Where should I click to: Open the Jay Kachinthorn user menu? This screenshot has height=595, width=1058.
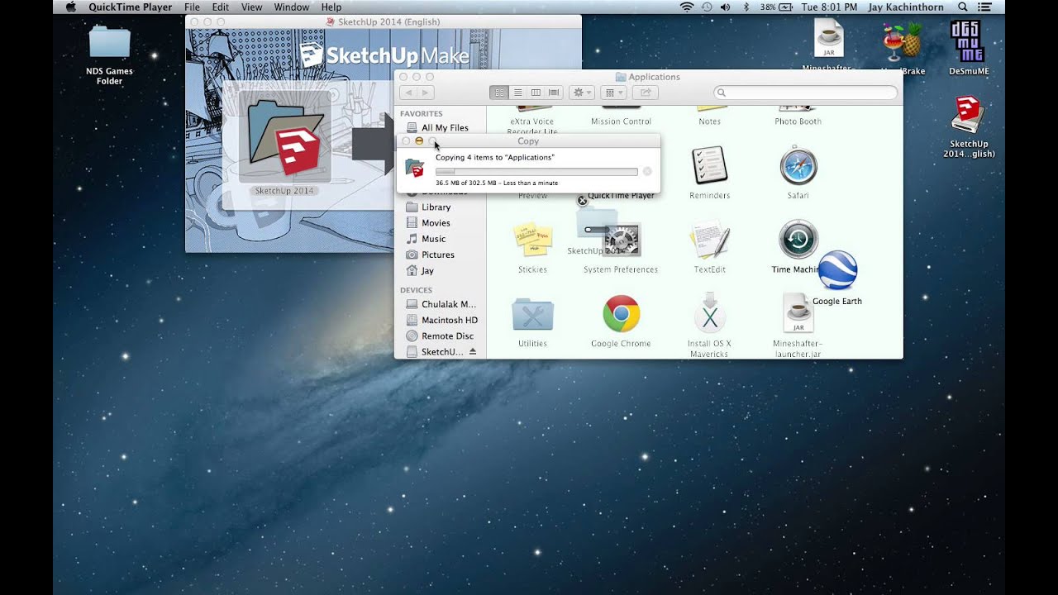907,7
